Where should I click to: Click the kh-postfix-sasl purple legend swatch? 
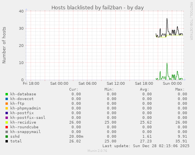(7, 118)
